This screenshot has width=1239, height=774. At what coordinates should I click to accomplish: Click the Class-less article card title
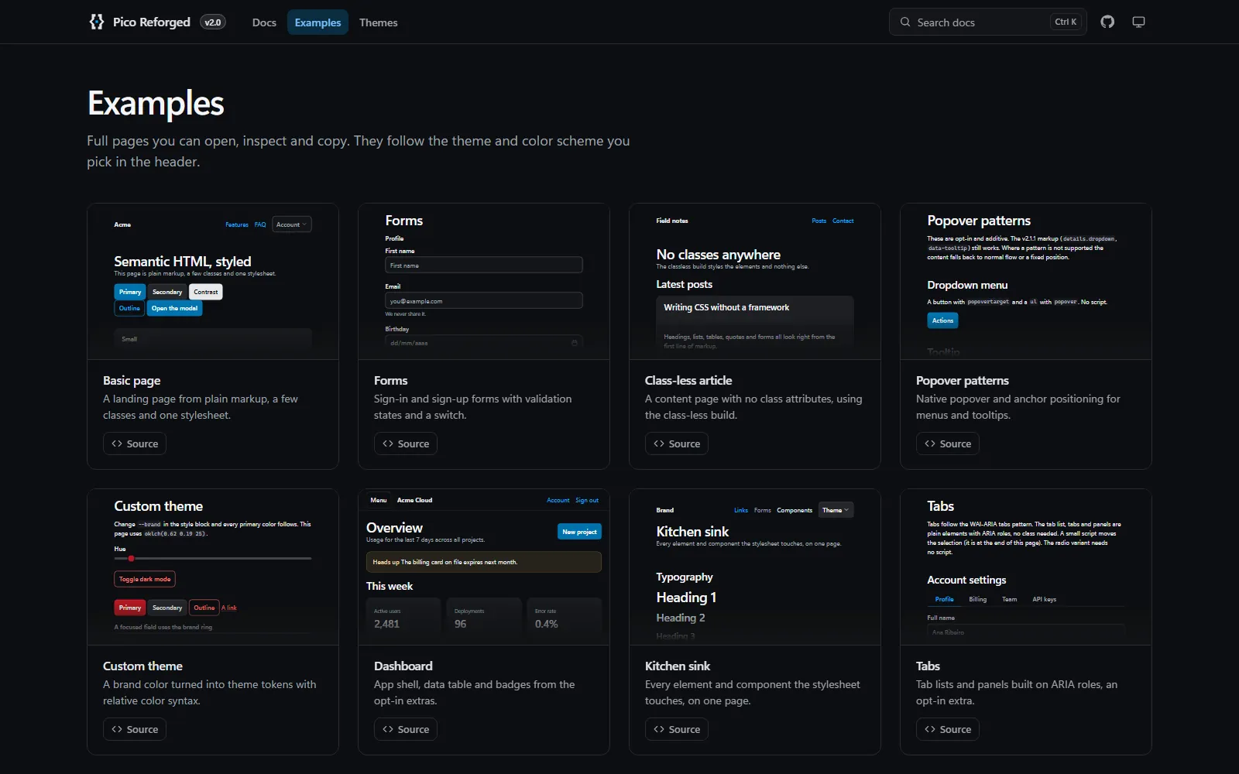(688, 381)
